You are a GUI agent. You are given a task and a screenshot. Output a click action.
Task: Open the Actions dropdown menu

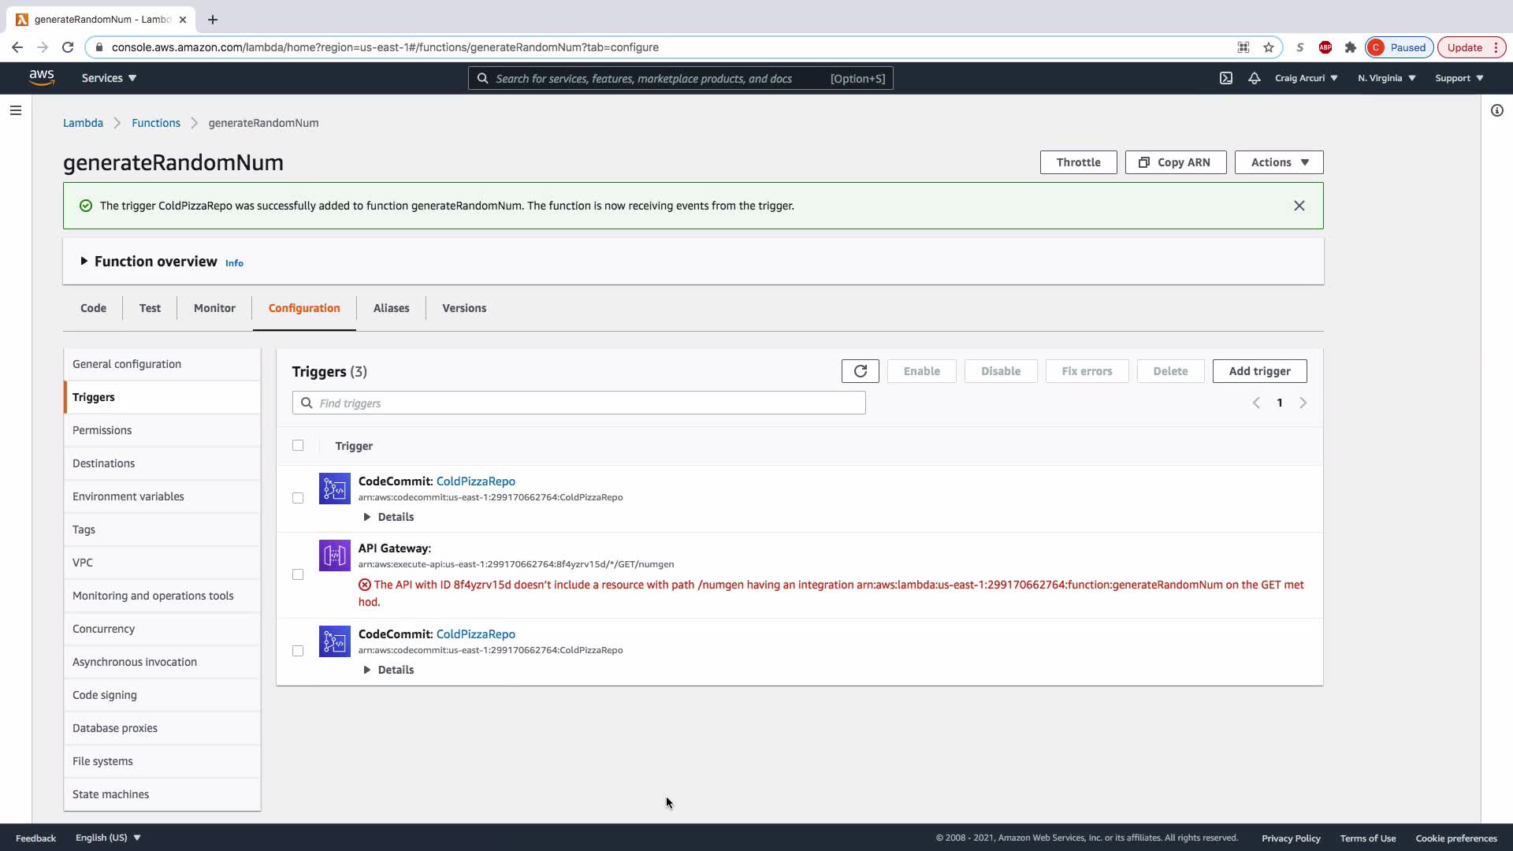pyautogui.click(x=1278, y=162)
